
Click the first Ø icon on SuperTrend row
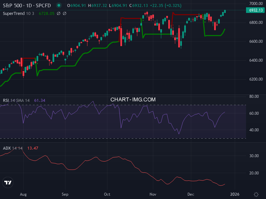(x=59, y=14)
